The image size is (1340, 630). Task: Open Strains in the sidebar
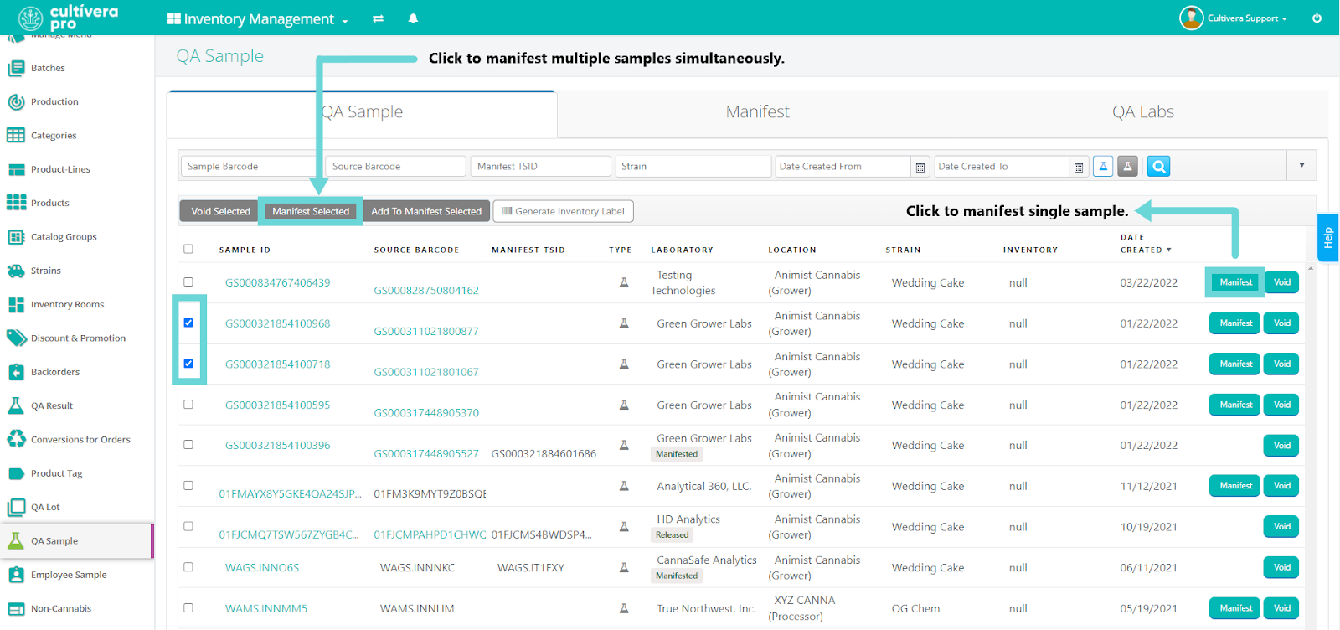click(x=45, y=271)
